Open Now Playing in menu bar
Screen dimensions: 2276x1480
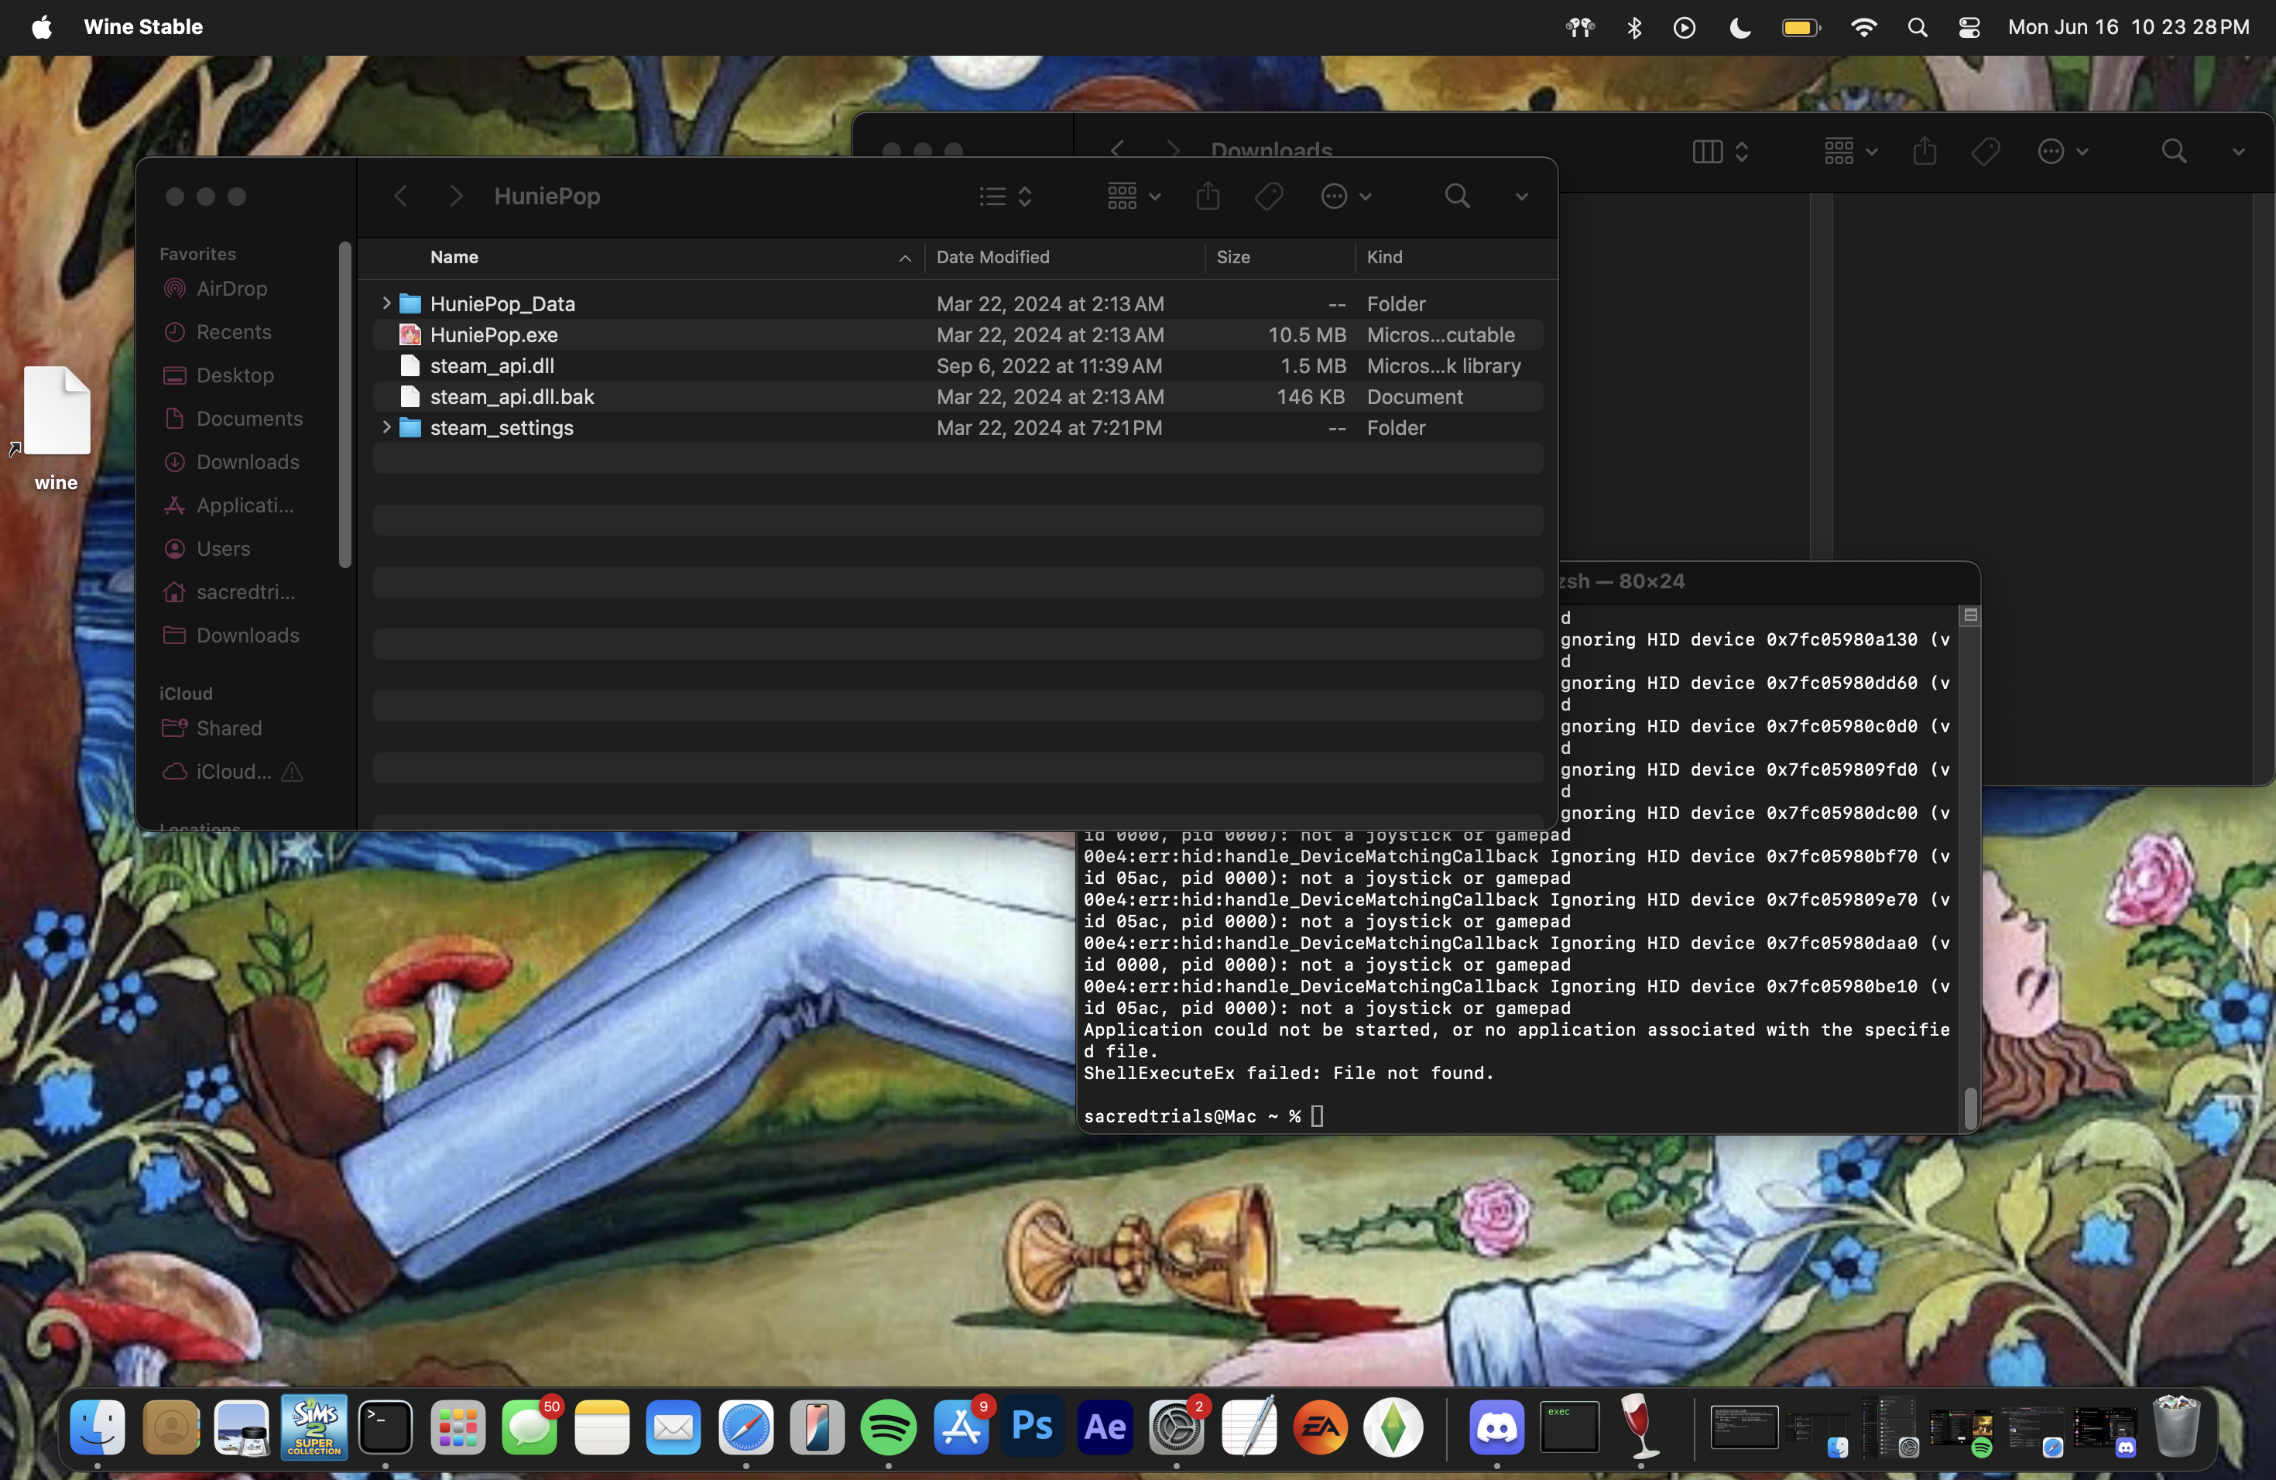click(1684, 28)
